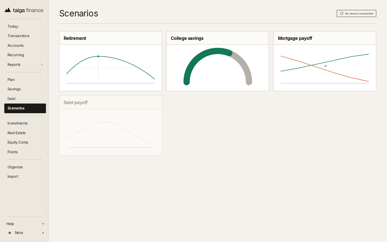This screenshot has width=387, height=242.
Task: Open the Debt page
Action: pos(25,99)
